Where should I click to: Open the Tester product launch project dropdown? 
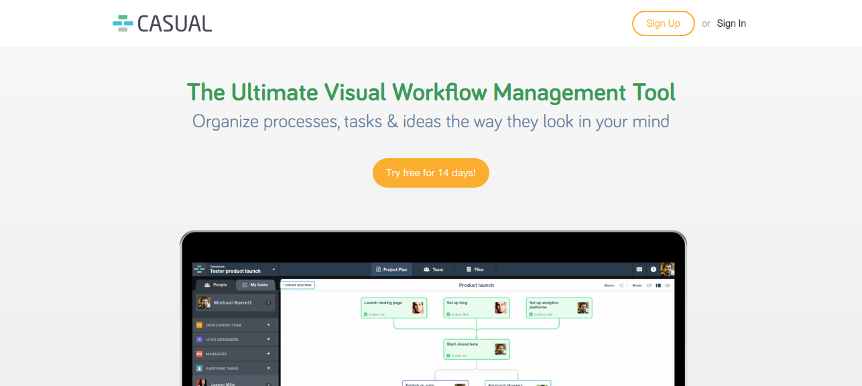click(273, 269)
